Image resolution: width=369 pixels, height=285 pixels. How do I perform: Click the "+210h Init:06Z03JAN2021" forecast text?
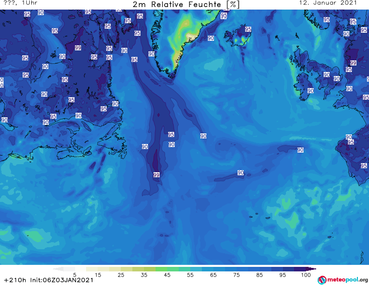pyautogui.click(x=49, y=280)
